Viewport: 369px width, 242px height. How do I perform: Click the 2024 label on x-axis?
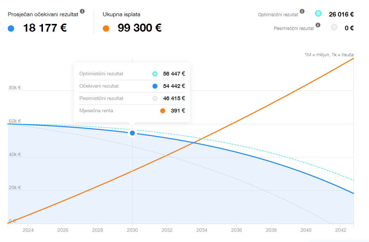(x=28, y=230)
